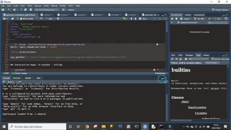Click the find/replace magnifier in editor toolbar
The height and width of the screenshot is (130, 231).
(x=42, y=19)
